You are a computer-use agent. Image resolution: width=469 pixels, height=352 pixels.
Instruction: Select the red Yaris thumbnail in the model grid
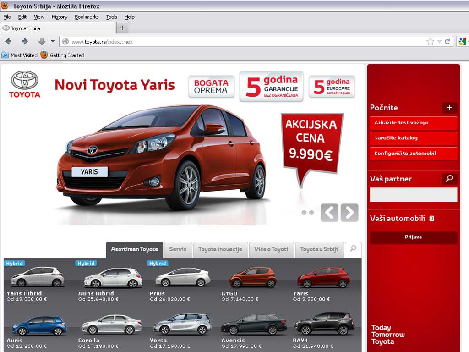pyautogui.click(x=324, y=277)
